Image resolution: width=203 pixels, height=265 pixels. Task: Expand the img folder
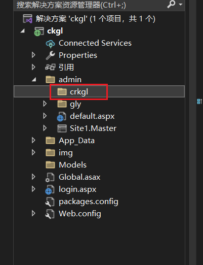pos(33,152)
